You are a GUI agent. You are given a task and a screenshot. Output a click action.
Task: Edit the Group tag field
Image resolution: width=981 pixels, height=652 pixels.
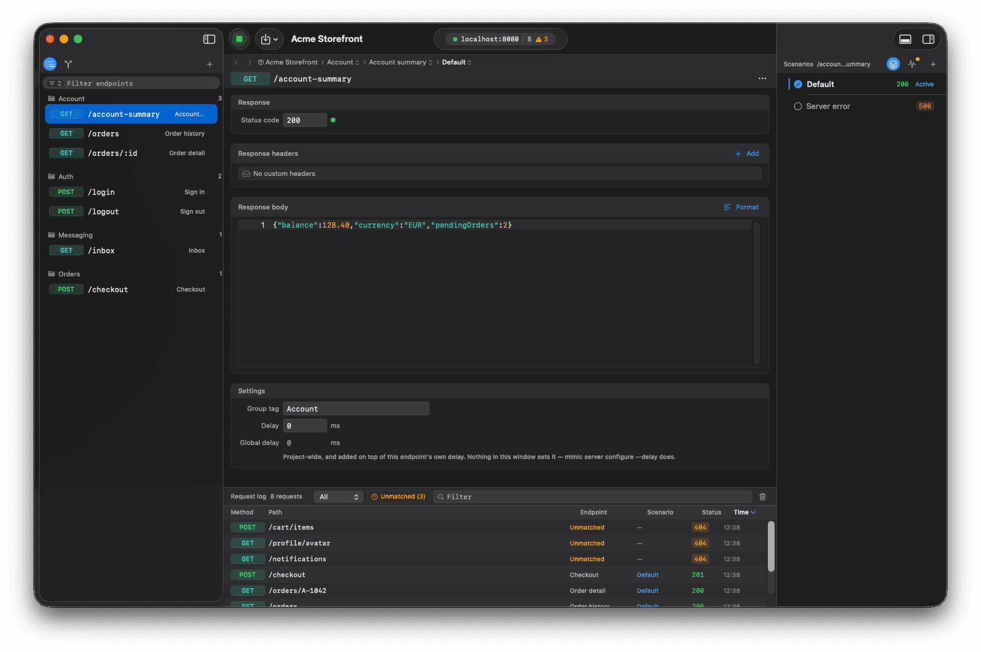tap(356, 408)
